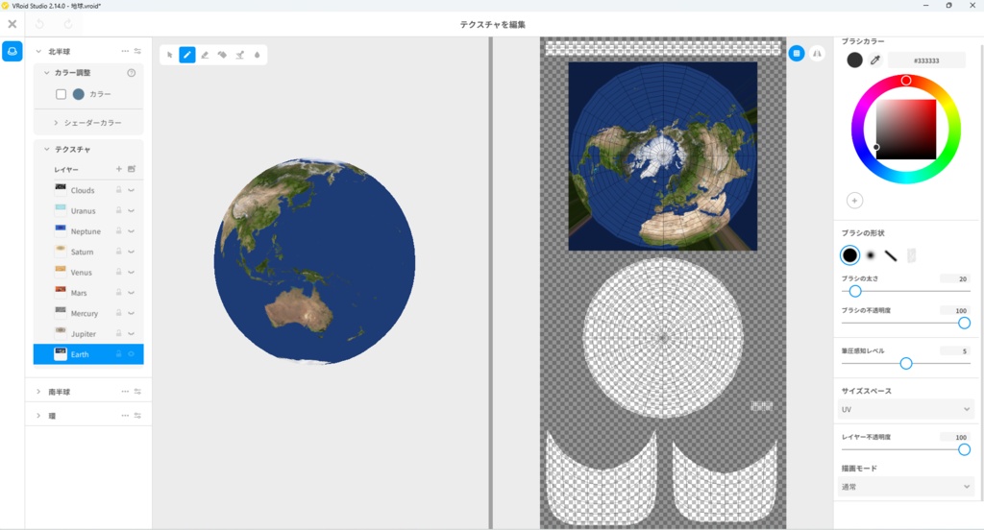Click the Earth texture thumbnail in UV view

[x=663, y=157]
